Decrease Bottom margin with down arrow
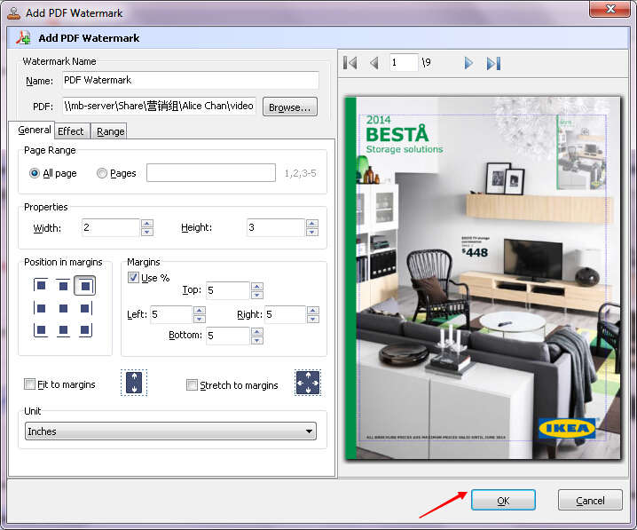This screenshot has width=637, height=530. tap(257, 341)
